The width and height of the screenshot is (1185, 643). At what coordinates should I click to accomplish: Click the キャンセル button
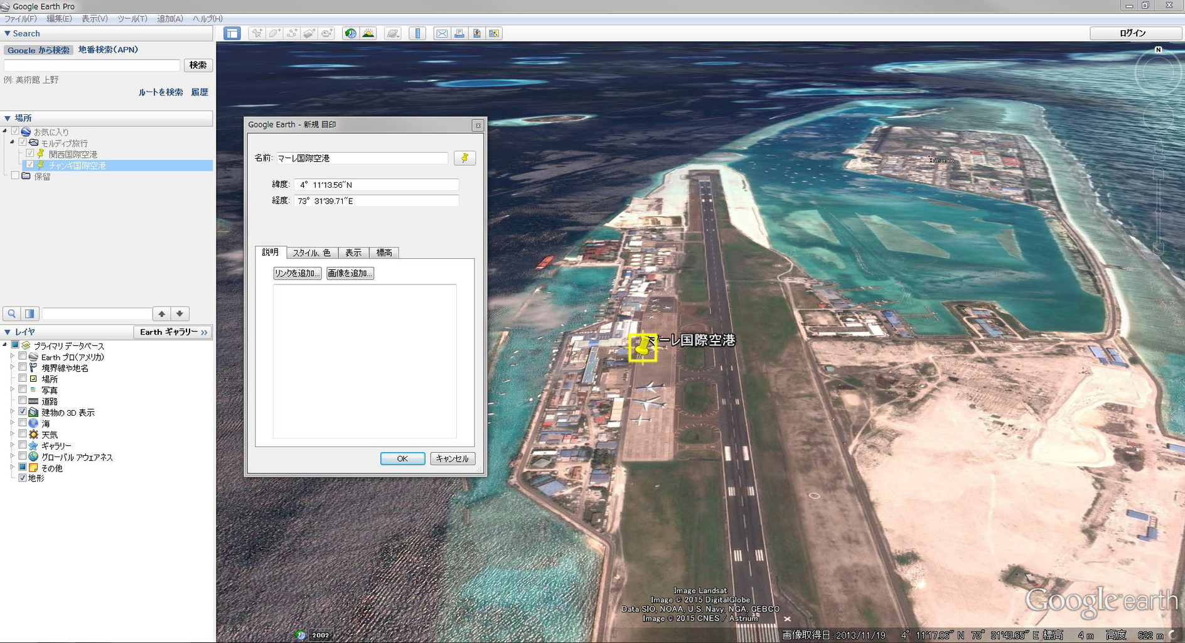click(x=453, y=458)
